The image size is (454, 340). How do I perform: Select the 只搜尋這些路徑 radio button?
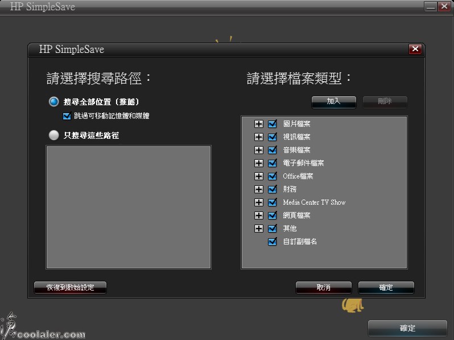[x=54, y=135]
